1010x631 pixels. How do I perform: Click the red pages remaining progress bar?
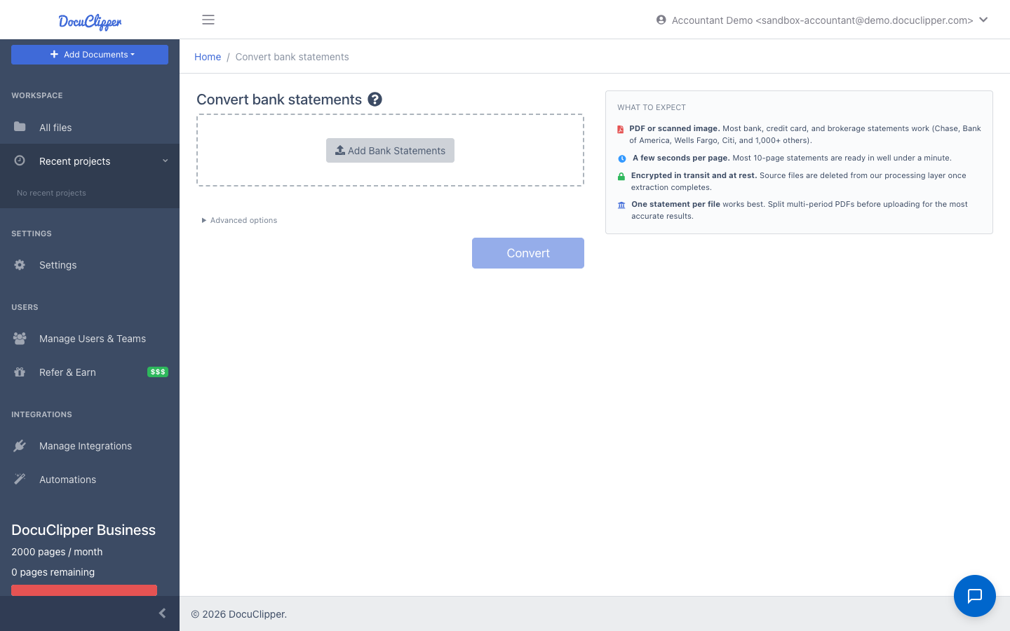point(84,590)
